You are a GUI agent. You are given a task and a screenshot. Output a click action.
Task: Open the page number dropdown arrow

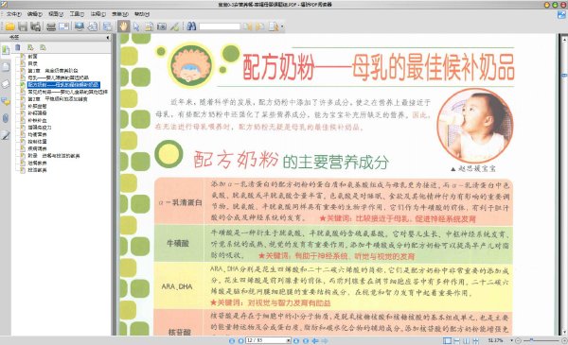click(x=289, y=340)
